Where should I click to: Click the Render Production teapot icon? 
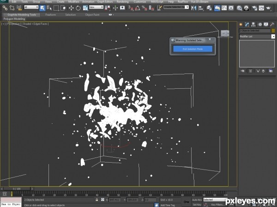268,8
